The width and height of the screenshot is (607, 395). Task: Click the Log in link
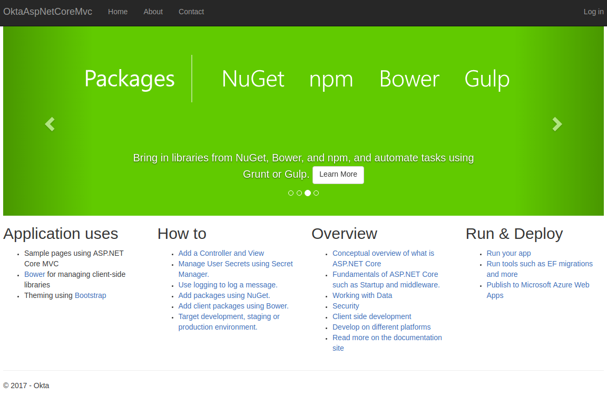pyautogui.click(x=593, y=12)
